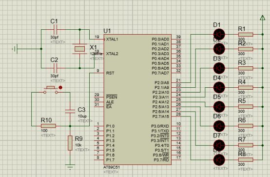Click LED D3
Image resolution: width=270 pixels, height=177 pixels.
pos(219,68)
